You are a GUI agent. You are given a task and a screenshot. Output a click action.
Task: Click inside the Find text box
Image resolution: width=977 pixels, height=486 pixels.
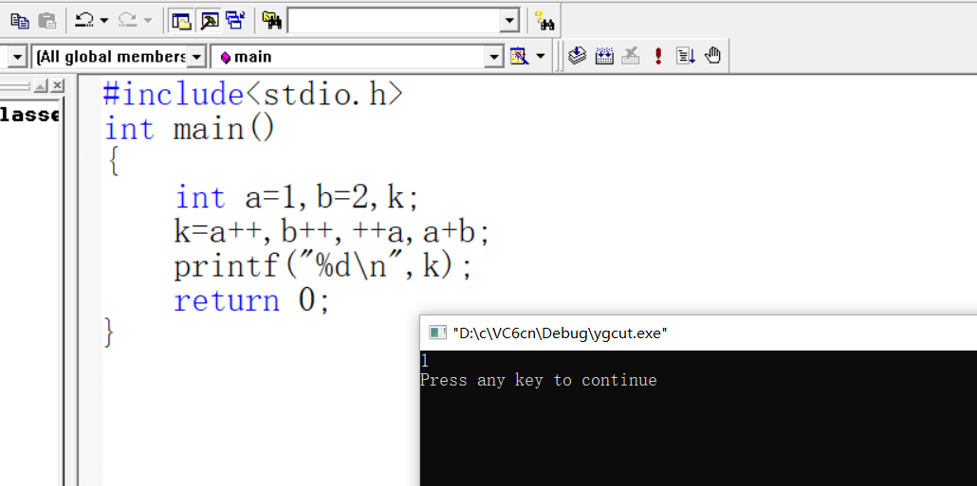pos(395,21)
